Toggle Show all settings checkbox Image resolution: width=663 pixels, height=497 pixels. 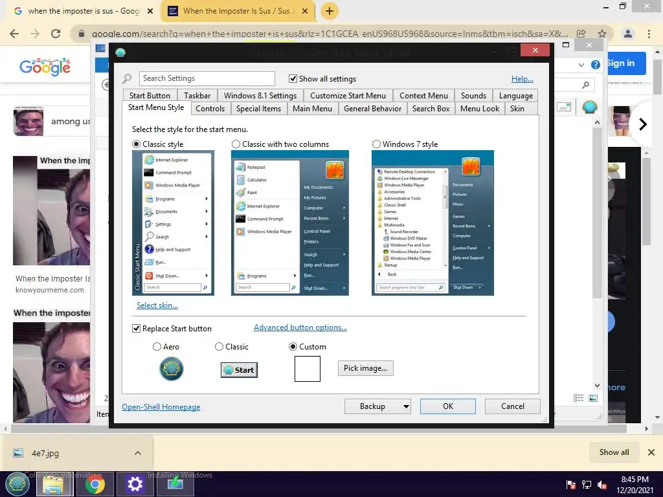pyautogui.click(x=293, y=78)
